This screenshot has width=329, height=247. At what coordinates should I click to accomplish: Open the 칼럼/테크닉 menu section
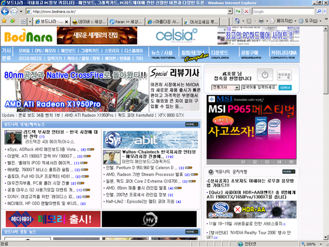(193, 54)
